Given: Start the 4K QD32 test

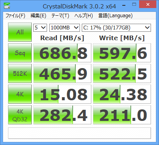Looking at the screenshot, I should pyautogui.click(x=20, y=115).
